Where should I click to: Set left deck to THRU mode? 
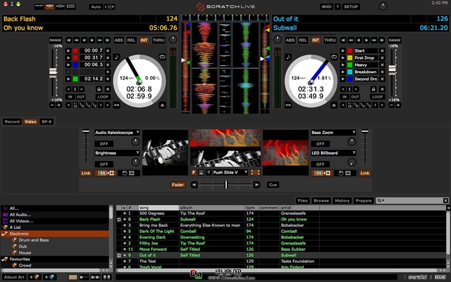pyautogui.click(x=159, y=40)
